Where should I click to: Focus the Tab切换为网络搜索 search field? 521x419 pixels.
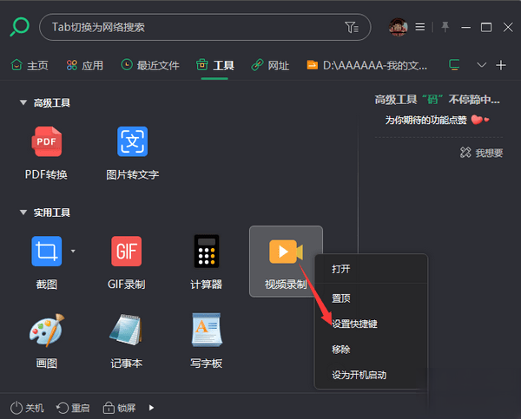point(205,27)
